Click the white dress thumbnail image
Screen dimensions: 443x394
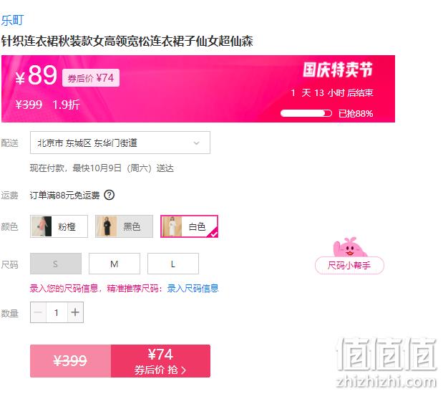pos(172,226)
